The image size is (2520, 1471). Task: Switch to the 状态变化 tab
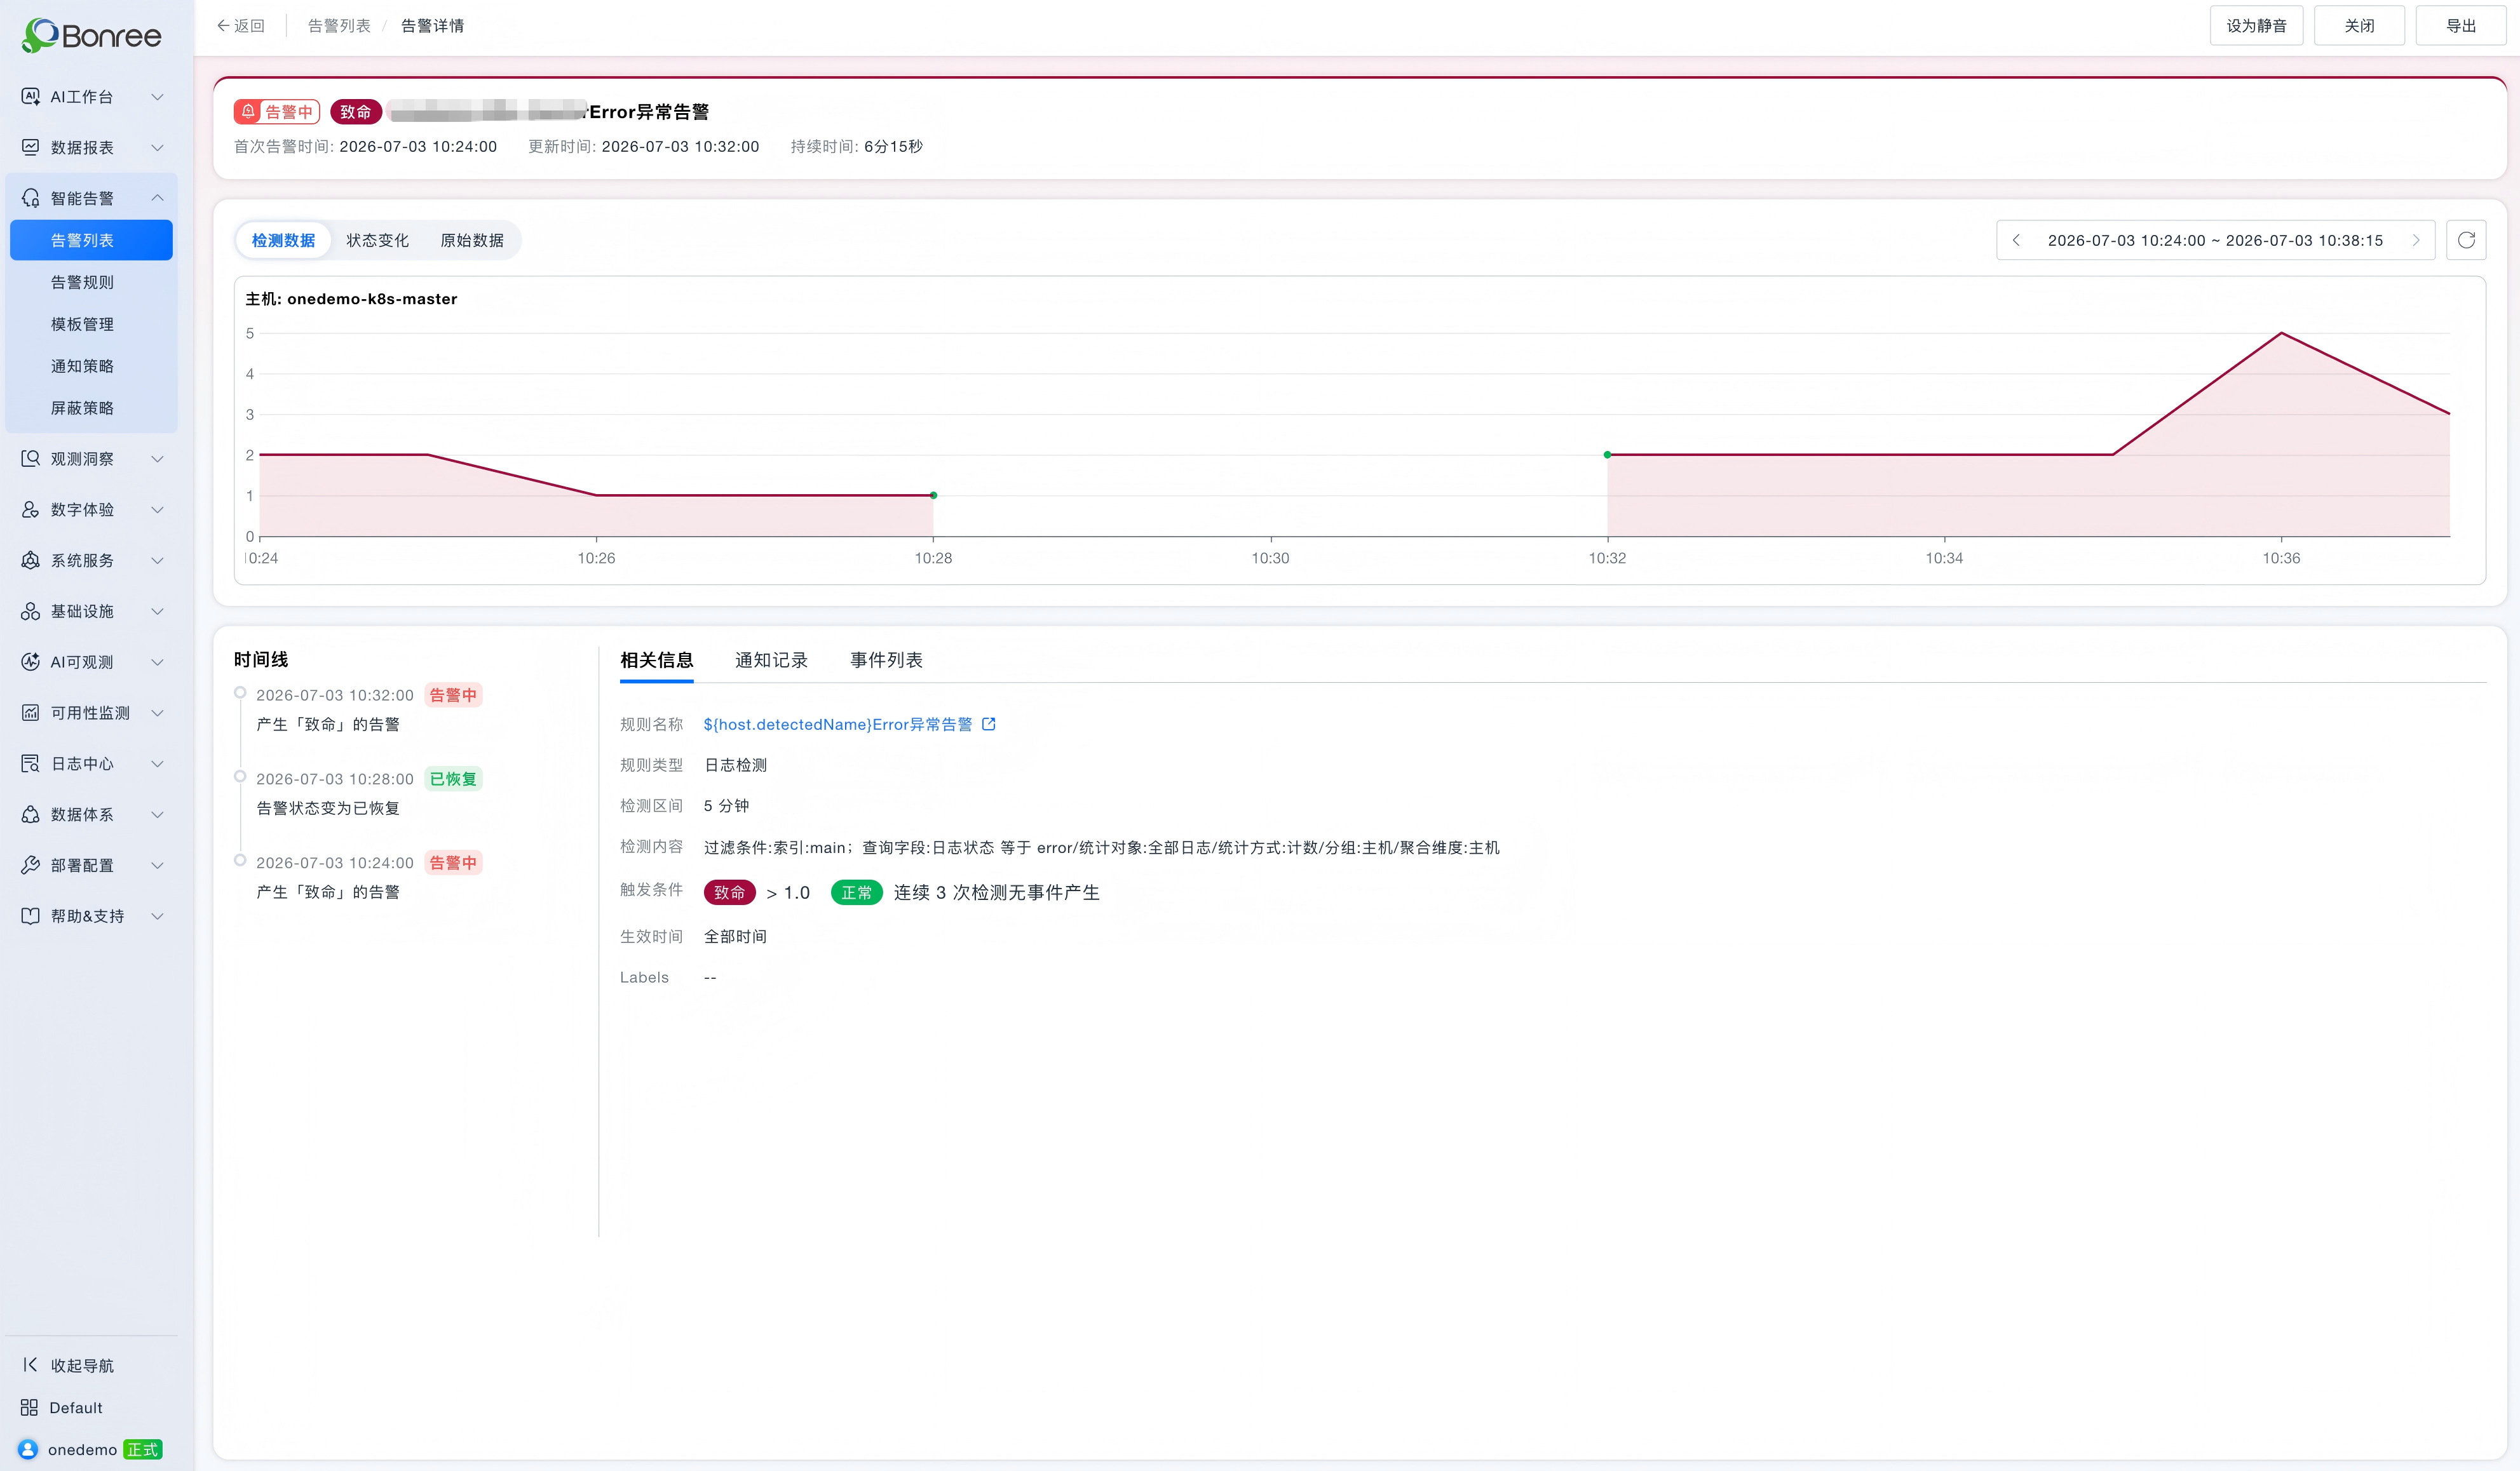click(377, 240)
